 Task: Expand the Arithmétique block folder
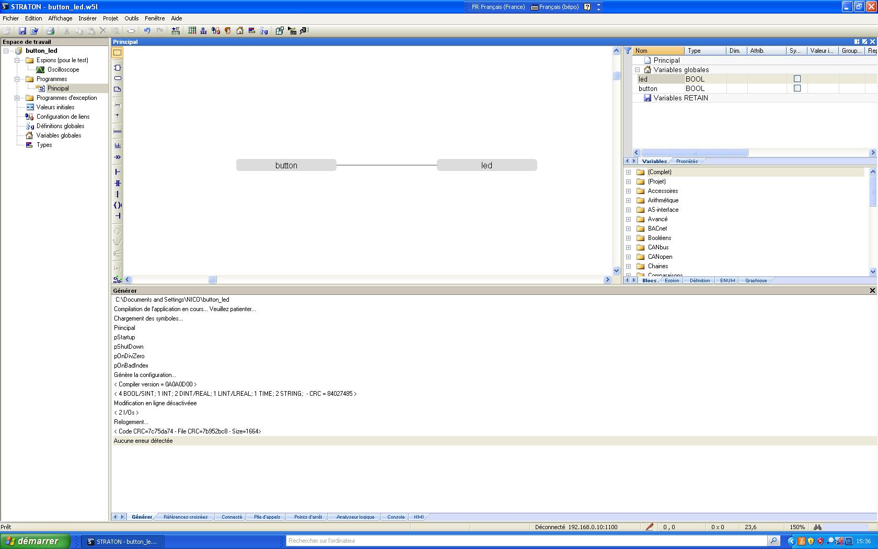[629, 200]
